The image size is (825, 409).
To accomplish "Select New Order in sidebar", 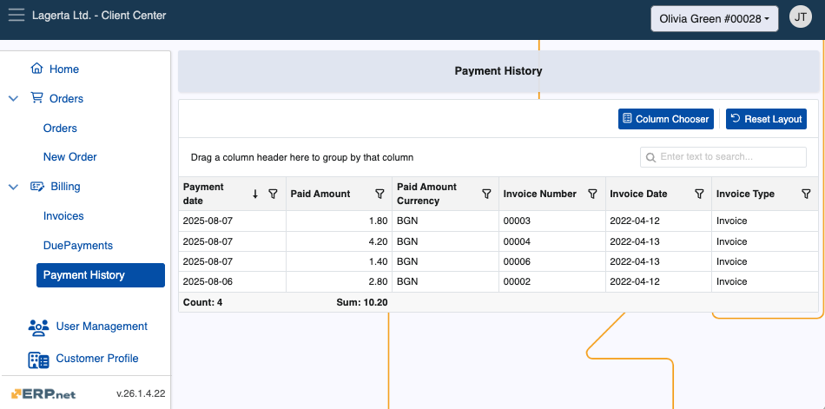I will coord(70,157).
